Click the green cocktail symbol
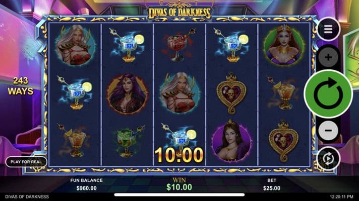359x201 pixels. pyautogui.click(x=128, y=141)
